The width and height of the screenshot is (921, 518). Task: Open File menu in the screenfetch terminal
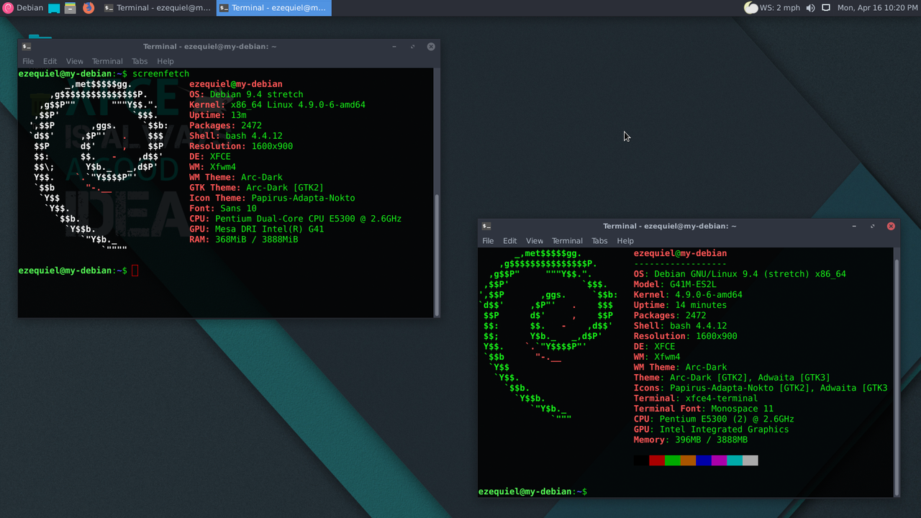coord(28,61)
